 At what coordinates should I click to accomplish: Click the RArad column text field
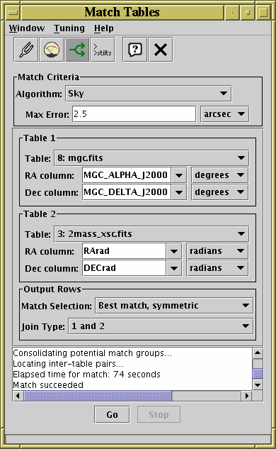(x=124, y=251)
